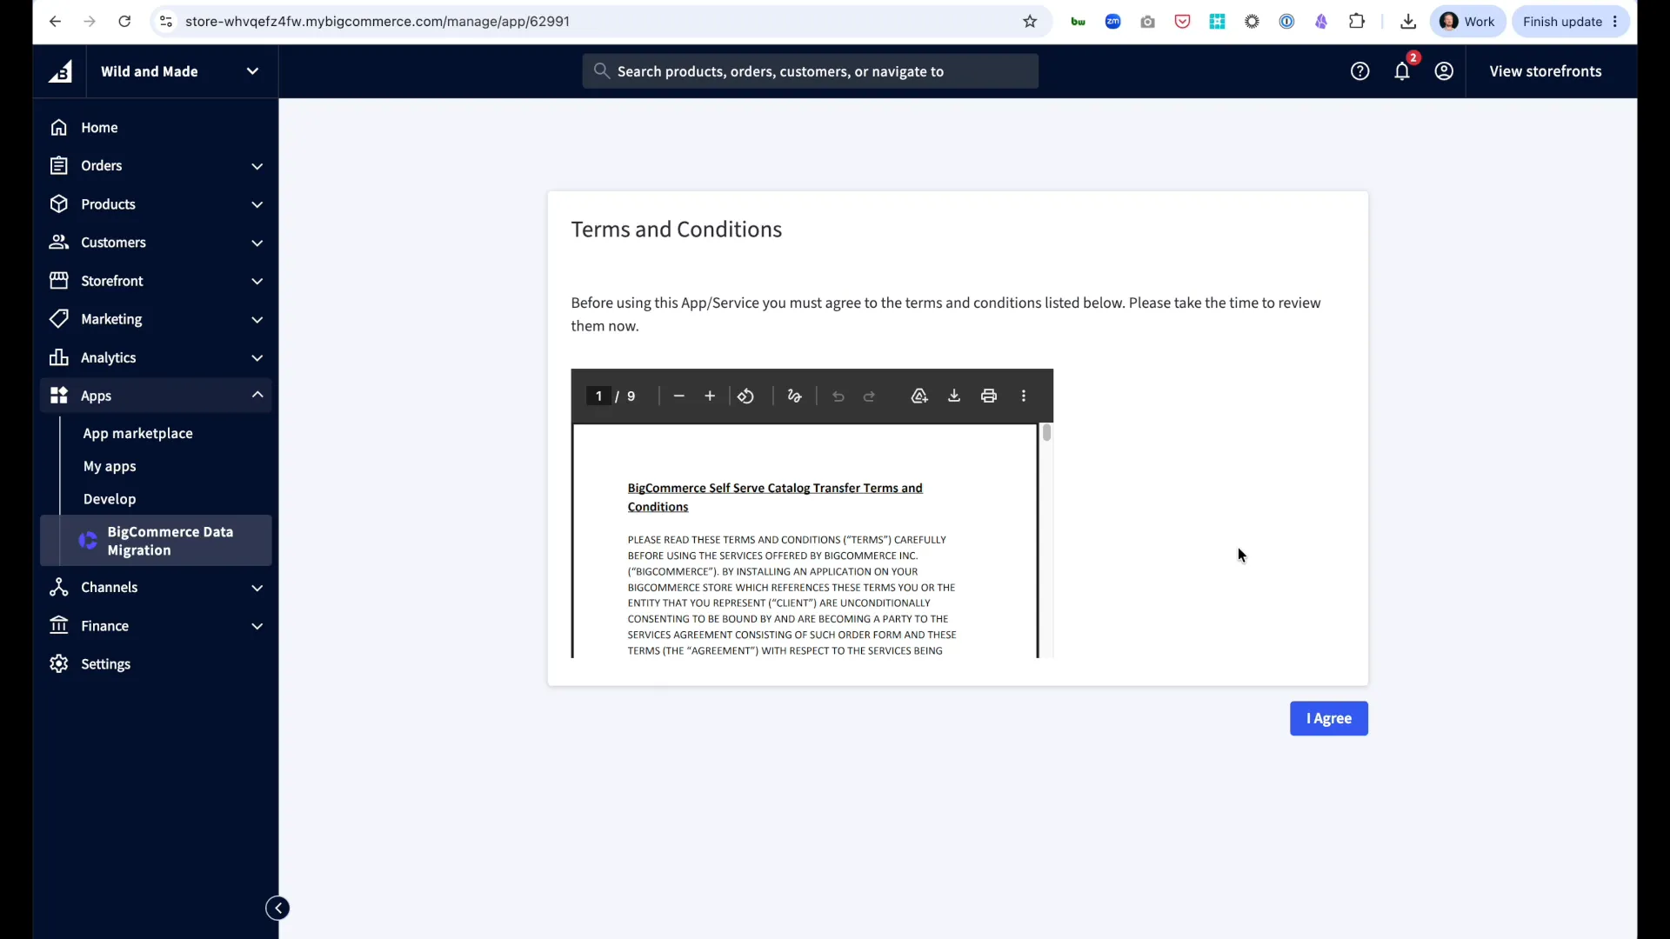
Task: Go forward with browser forward arrow
Action: tap(90, 22)
